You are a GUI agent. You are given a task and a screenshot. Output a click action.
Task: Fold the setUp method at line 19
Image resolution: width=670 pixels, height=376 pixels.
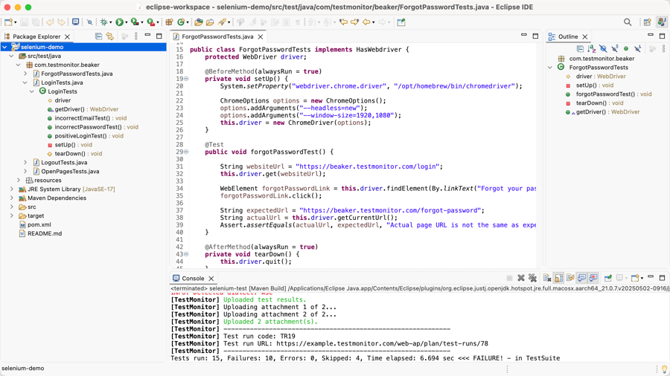tap(186, 79)
